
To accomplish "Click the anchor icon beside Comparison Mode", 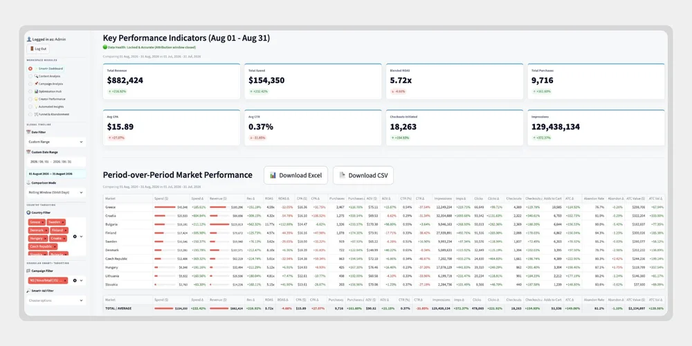I will point(28,183).
